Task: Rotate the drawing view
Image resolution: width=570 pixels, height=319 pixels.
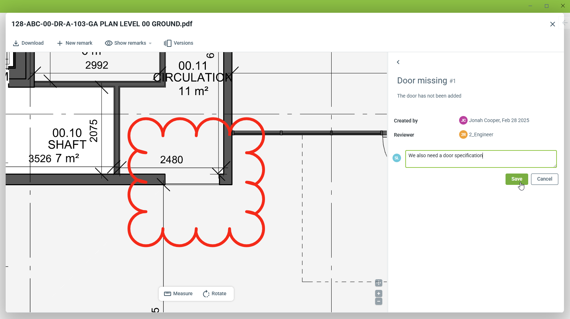Action: [215, 294]
